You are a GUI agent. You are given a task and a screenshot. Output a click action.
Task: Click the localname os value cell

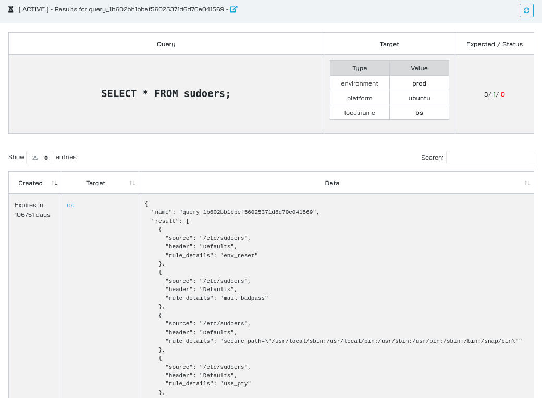tap(419, 113)
